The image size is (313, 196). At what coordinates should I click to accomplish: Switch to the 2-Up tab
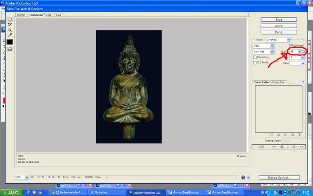tap(49, 15)
